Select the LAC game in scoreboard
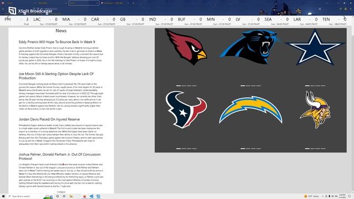This screenshot has height=199, width=354. tap(45, 21)
